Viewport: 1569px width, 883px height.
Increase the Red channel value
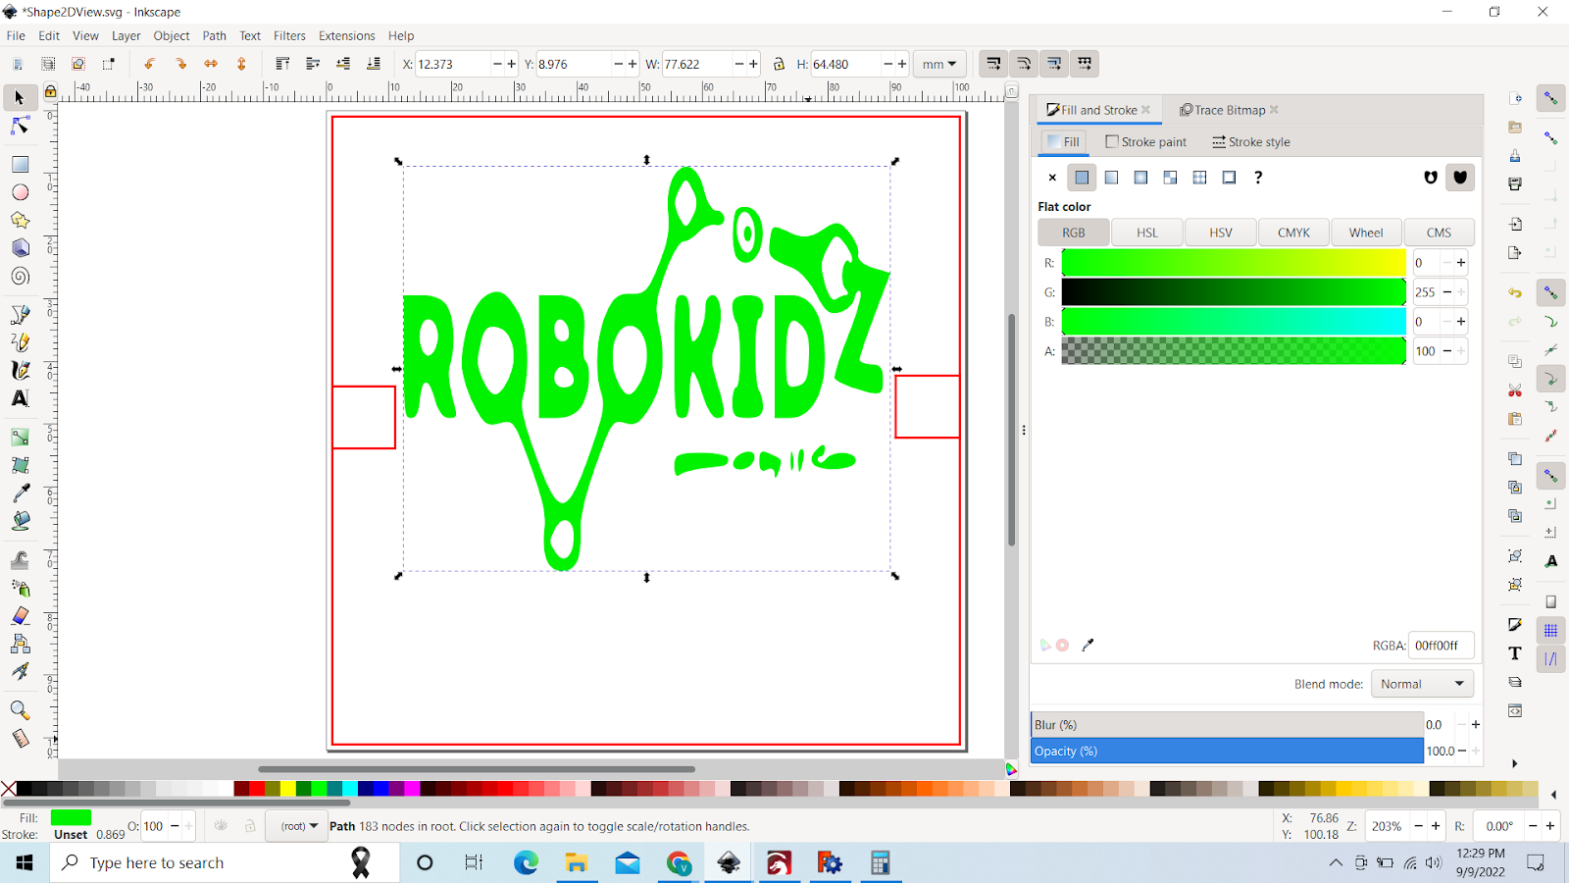pos(1461,263)
